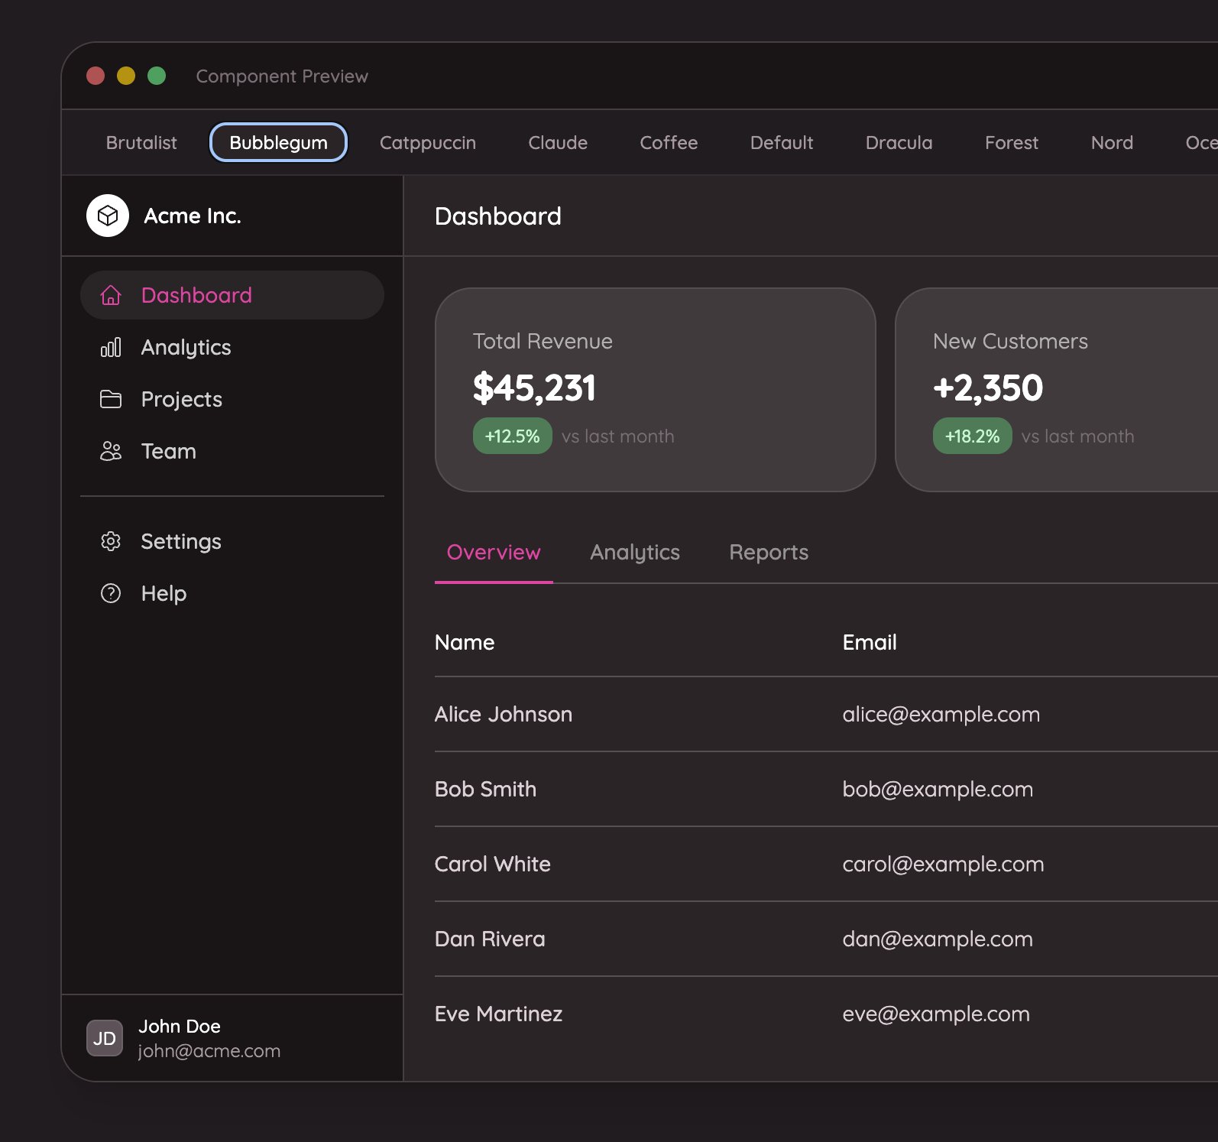Click the Name column header
The height and width of the screenshot is (1142, 1218).
465,642
